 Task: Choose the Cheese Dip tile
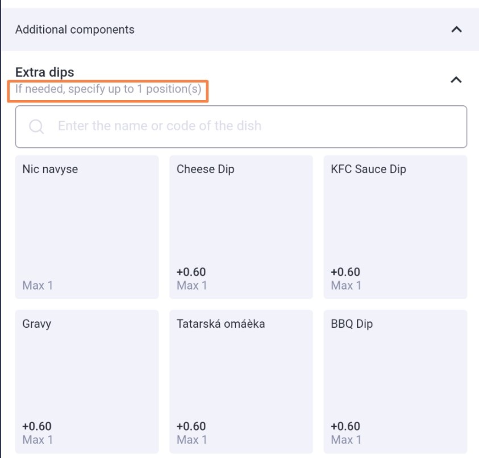click(241, 227)
